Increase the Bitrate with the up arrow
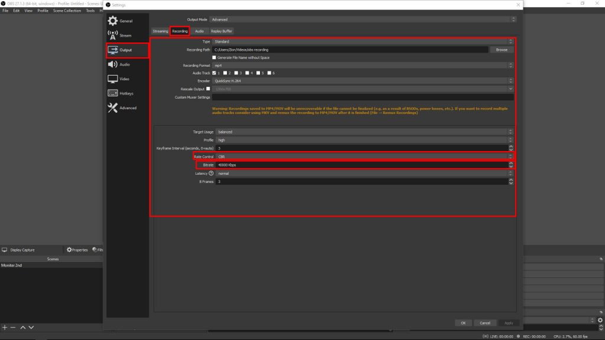The image size is (605, 340). [x=511, y=163]
